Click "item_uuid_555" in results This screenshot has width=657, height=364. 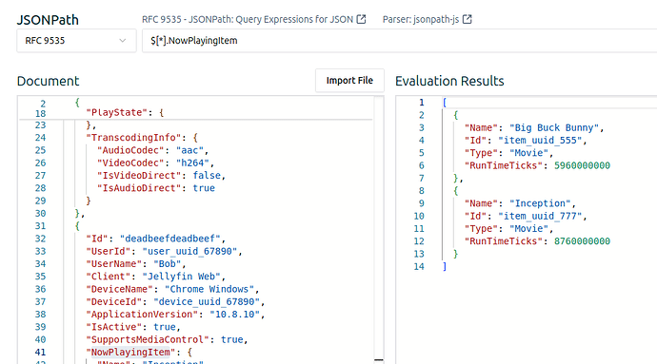pos(540,140)
